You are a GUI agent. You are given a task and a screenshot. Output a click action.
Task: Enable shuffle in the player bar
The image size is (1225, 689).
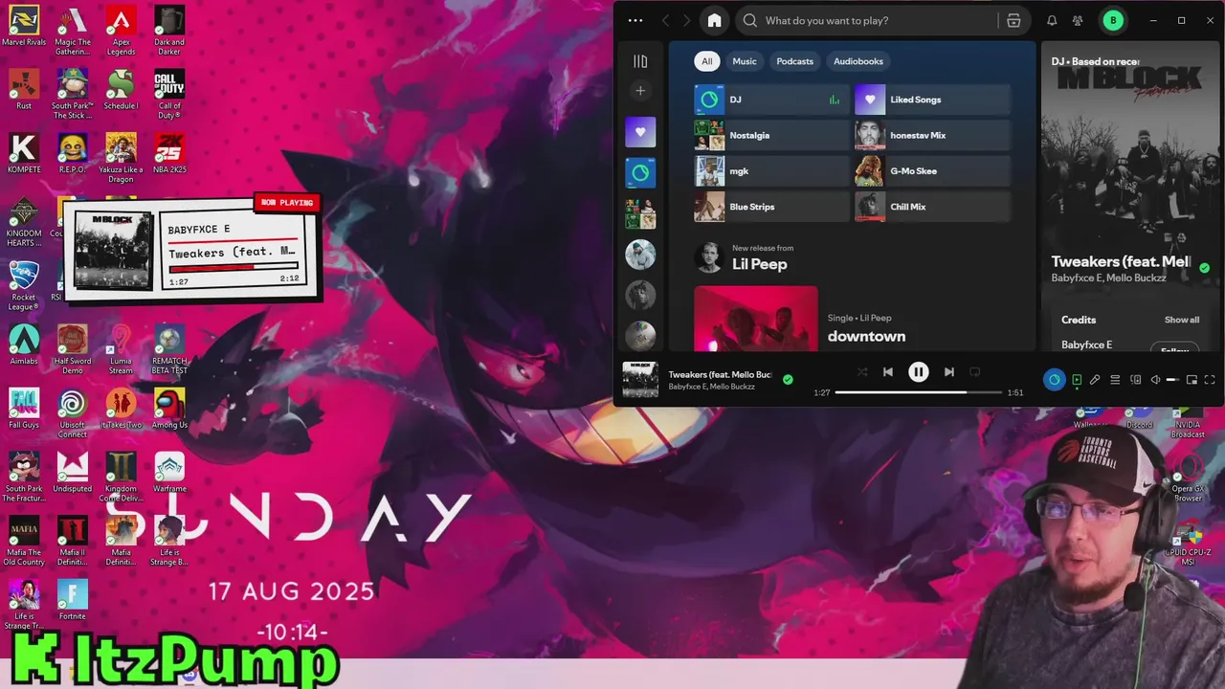(x=862, y=372)
